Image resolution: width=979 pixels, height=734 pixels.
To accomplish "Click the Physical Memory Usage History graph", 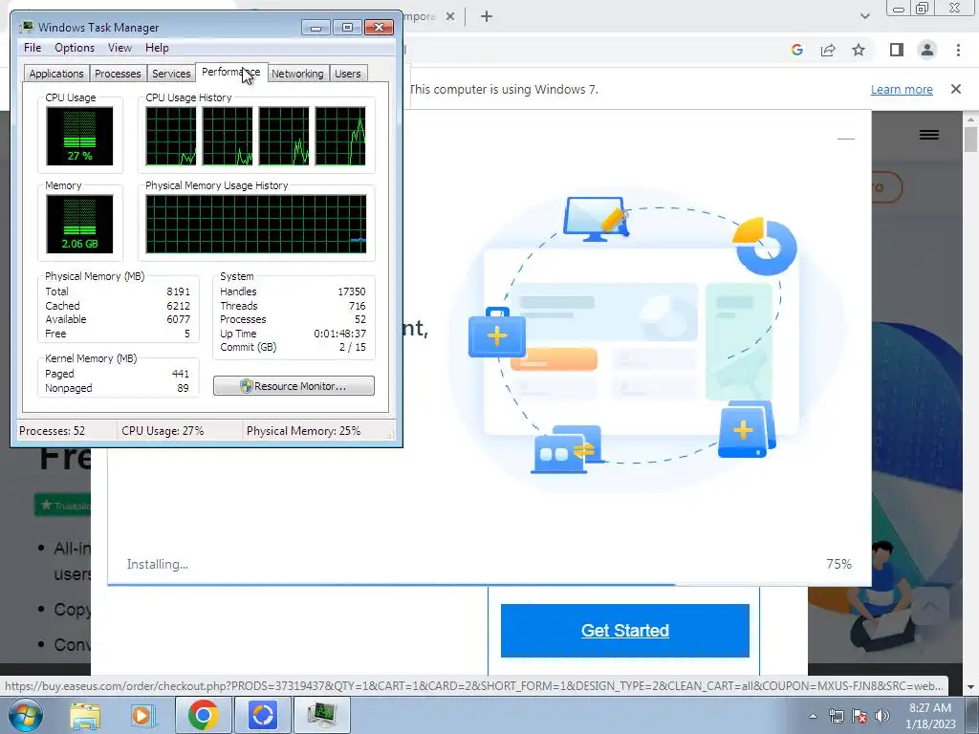I will 256,224.
